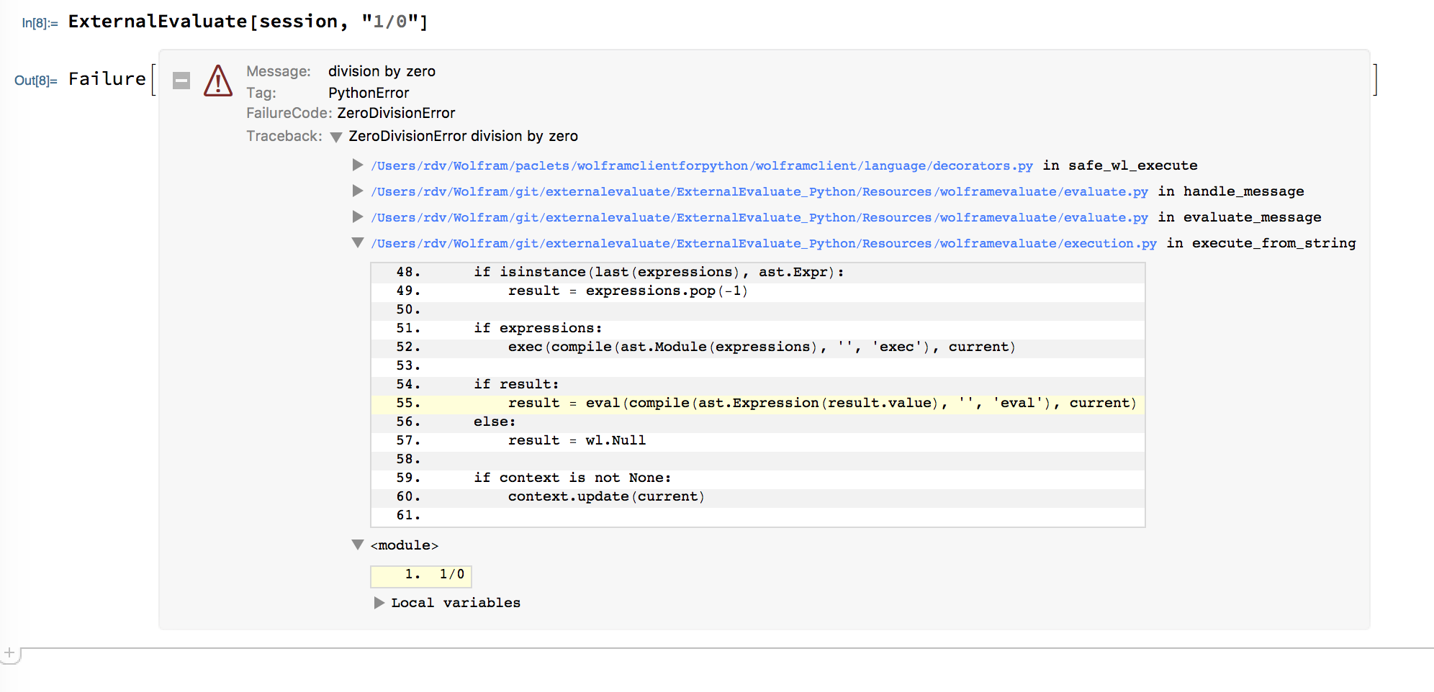The height and width of the screenshot is (692, 1434).
Task: Click the 'ZeroDivisionError' FailureCode value
Action: (396, 113)
